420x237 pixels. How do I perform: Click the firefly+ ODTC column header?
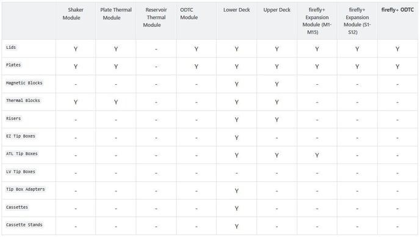point(397,10)
